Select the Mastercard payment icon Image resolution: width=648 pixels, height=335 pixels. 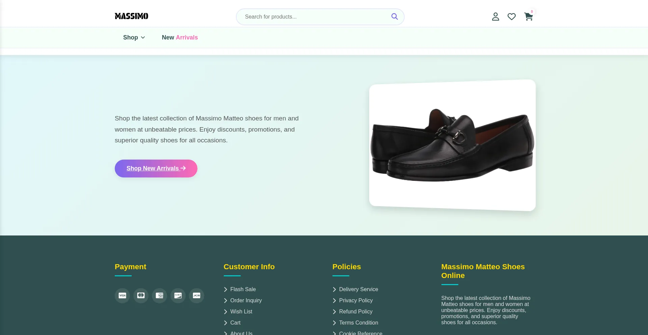pos(141,296)
